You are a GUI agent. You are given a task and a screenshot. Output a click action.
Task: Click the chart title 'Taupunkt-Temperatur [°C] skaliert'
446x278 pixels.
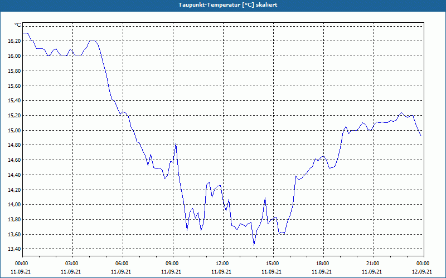click(x=228, y=5)
